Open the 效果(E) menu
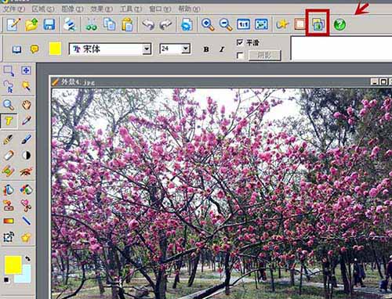The width and height of the screenshot is (392, 299). [x=102, y=9]
